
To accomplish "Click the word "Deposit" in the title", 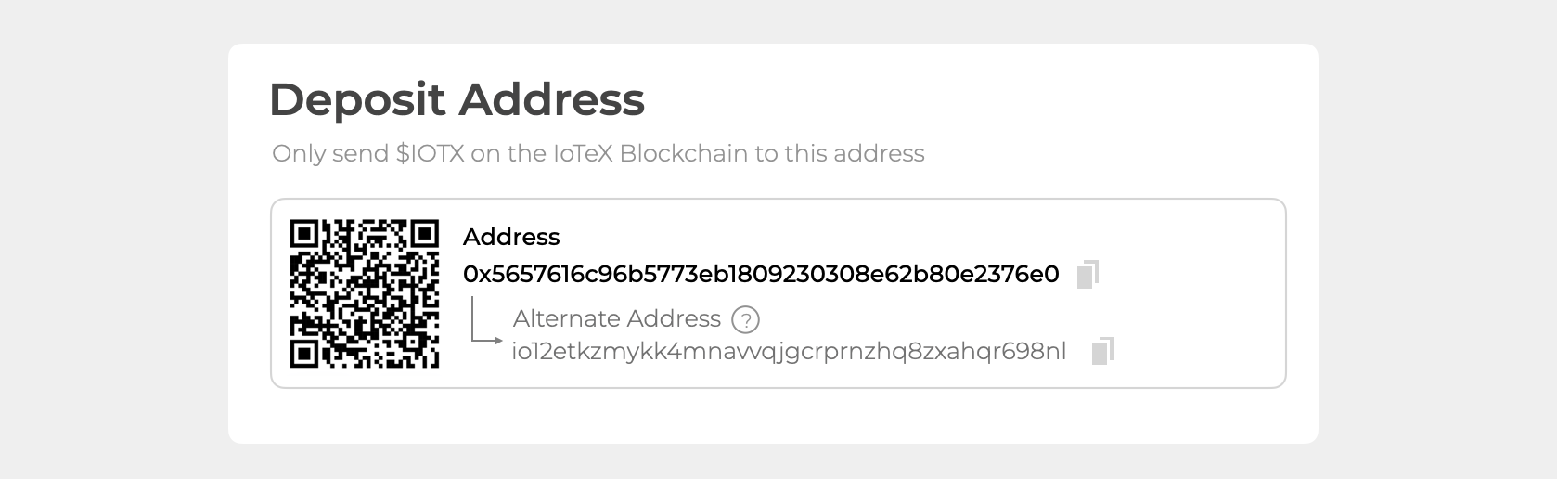I will tap(356, 99).
